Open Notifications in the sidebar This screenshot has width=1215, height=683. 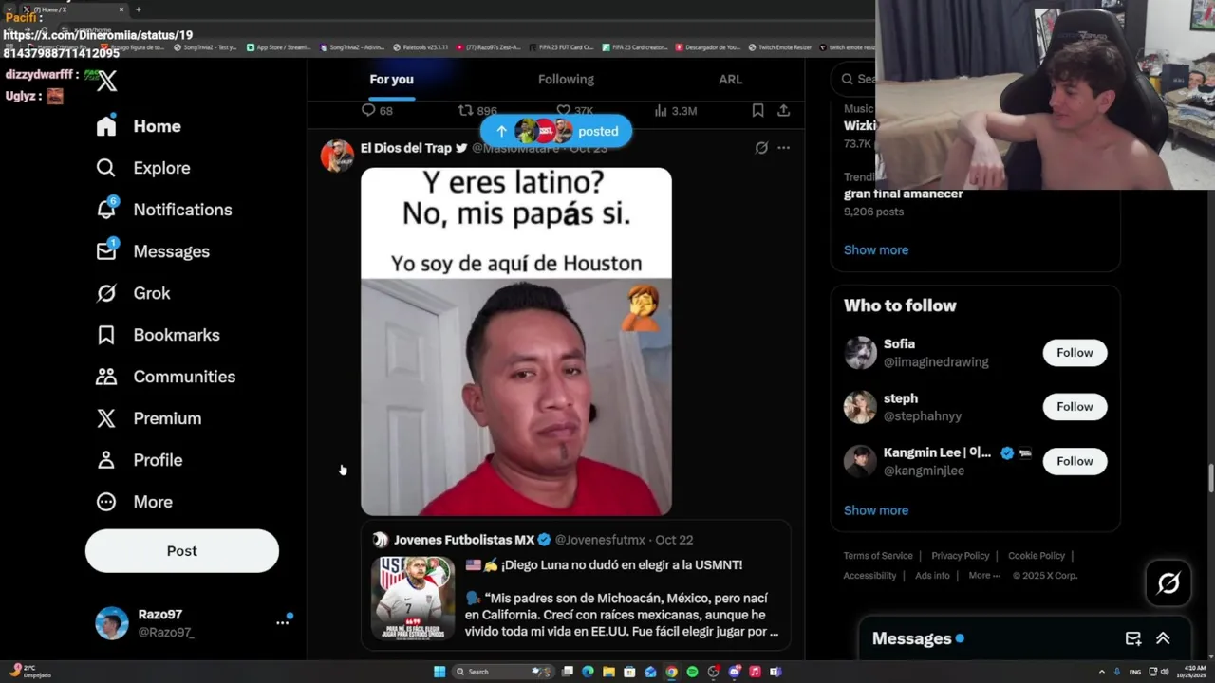pos(163,210)
